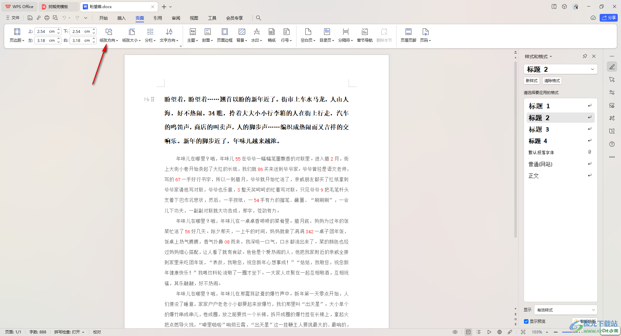Switch to the 工具 ribbon tab
Image resolution: width=621 pixels, height=336 pixels.
tap(212, 18)
